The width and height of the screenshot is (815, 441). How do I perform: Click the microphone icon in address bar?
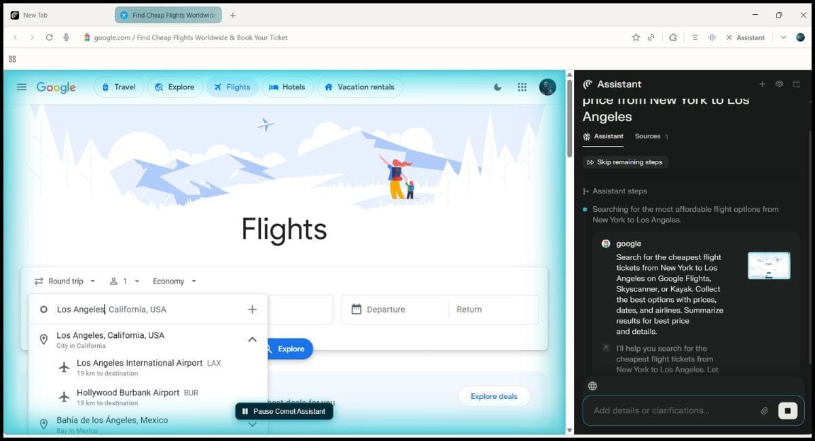tap(67, 37)
